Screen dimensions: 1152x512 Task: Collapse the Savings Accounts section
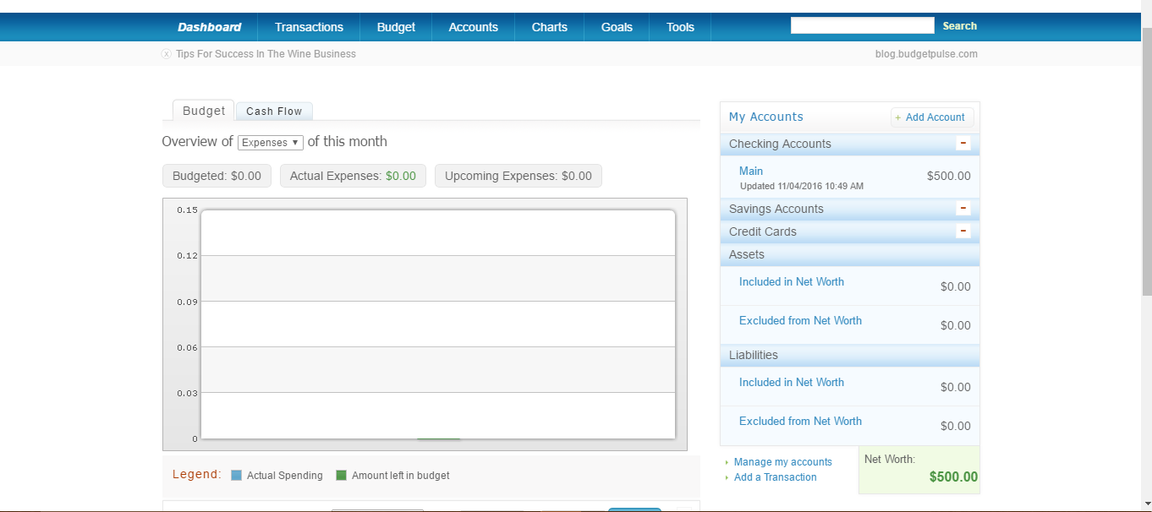963,209
